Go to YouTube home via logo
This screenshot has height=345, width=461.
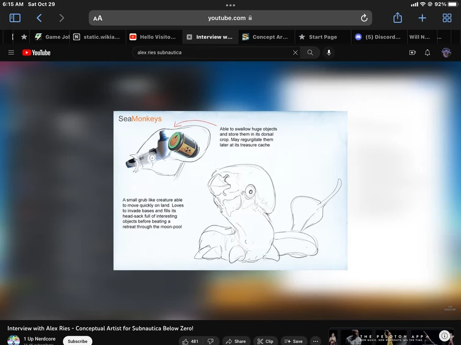tap(37, 52)
